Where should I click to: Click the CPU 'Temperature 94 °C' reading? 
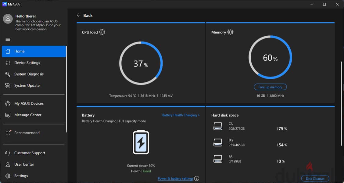[x=122, y=96]
